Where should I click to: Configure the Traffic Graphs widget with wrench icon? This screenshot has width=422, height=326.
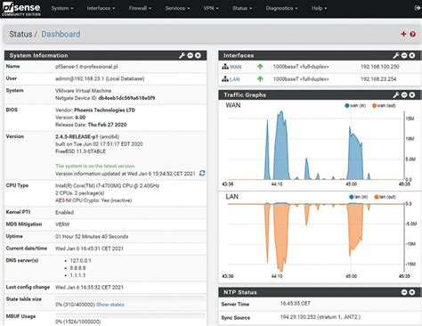396,95
